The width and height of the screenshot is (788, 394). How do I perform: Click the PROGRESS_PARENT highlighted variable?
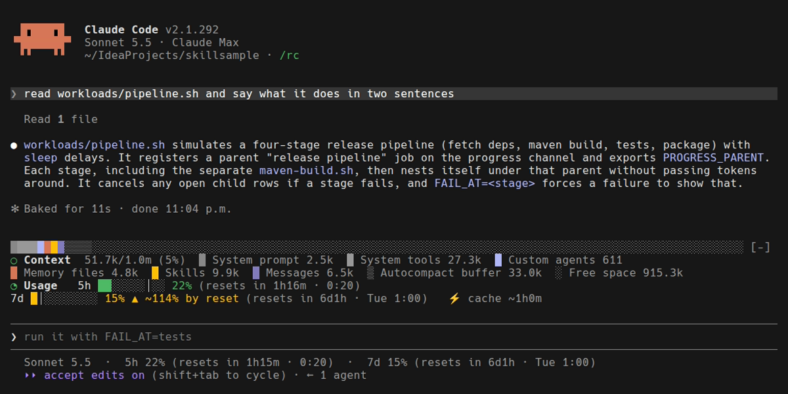[713, 158]
